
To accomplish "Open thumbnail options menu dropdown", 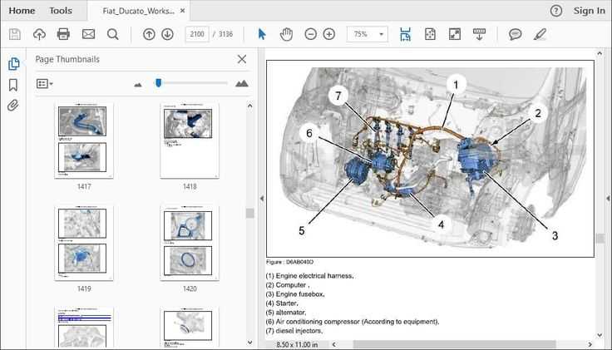I will click(x=45, y=83).
